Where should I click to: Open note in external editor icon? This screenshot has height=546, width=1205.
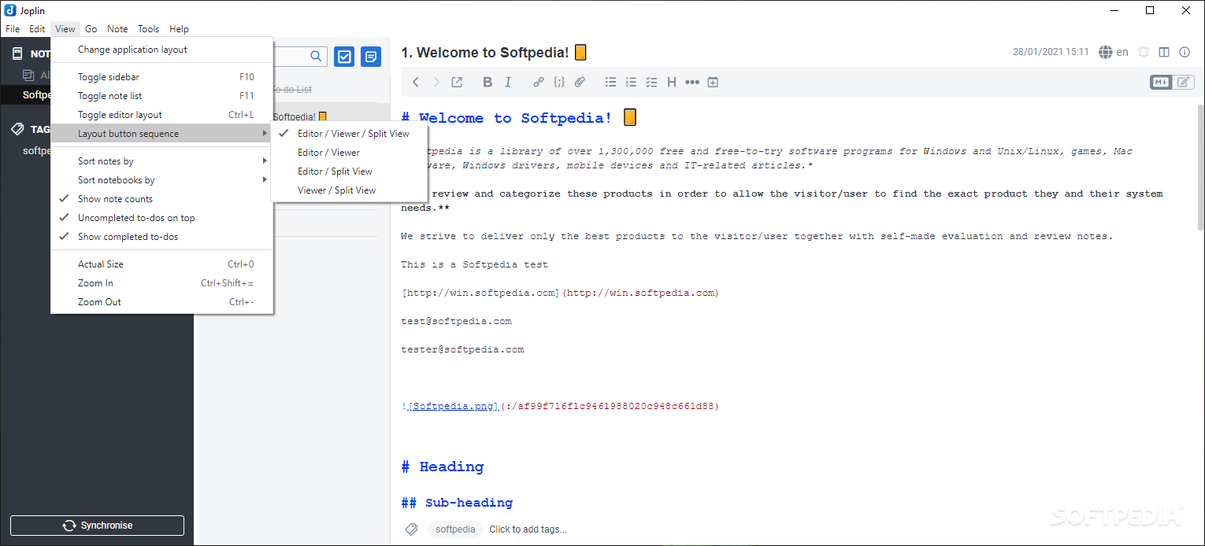[457, 82]
